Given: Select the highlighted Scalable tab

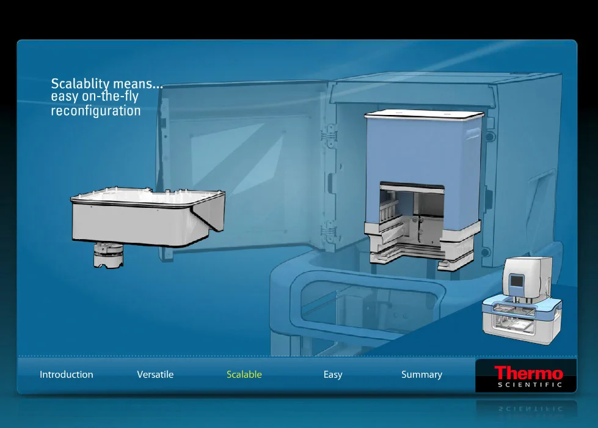Looking at the screenshot, I should tap(244, 374).
